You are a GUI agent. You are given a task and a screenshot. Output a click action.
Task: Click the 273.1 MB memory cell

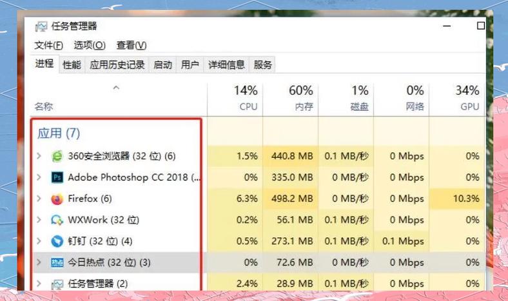290,241
